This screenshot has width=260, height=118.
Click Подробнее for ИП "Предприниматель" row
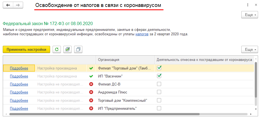tap(19, 108)
